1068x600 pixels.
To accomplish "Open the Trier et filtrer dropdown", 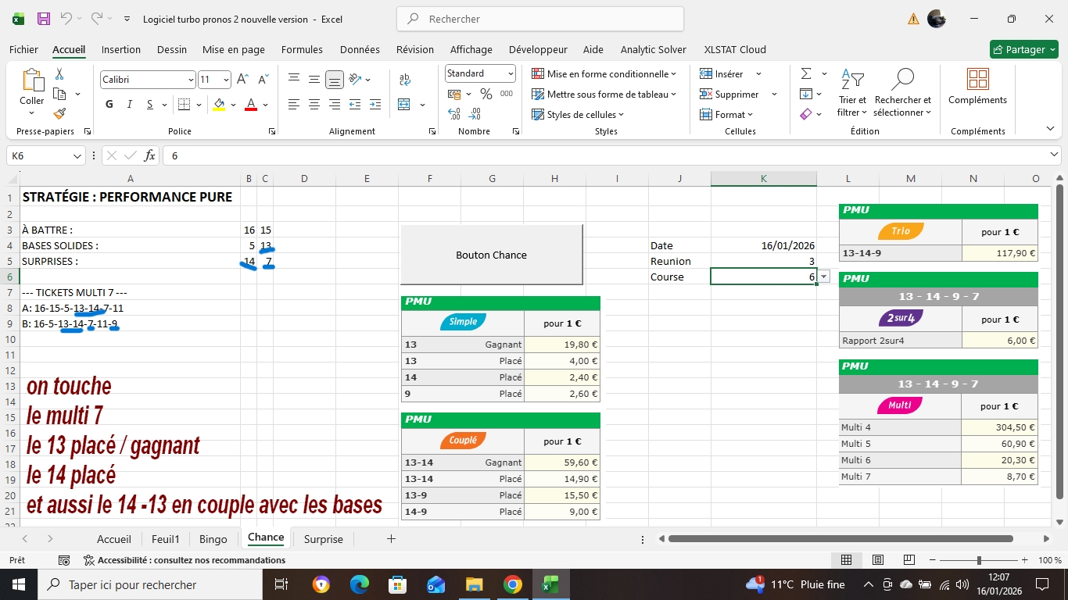I will coord(852,92).
